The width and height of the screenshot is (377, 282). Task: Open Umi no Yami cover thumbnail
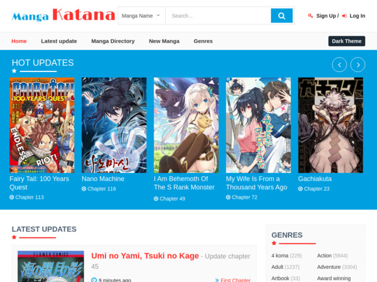51,266
